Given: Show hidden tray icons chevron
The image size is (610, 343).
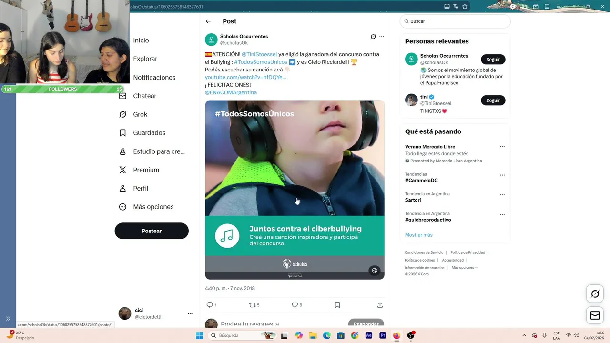Looking at the screenshot, I should (x=524, y=335).
